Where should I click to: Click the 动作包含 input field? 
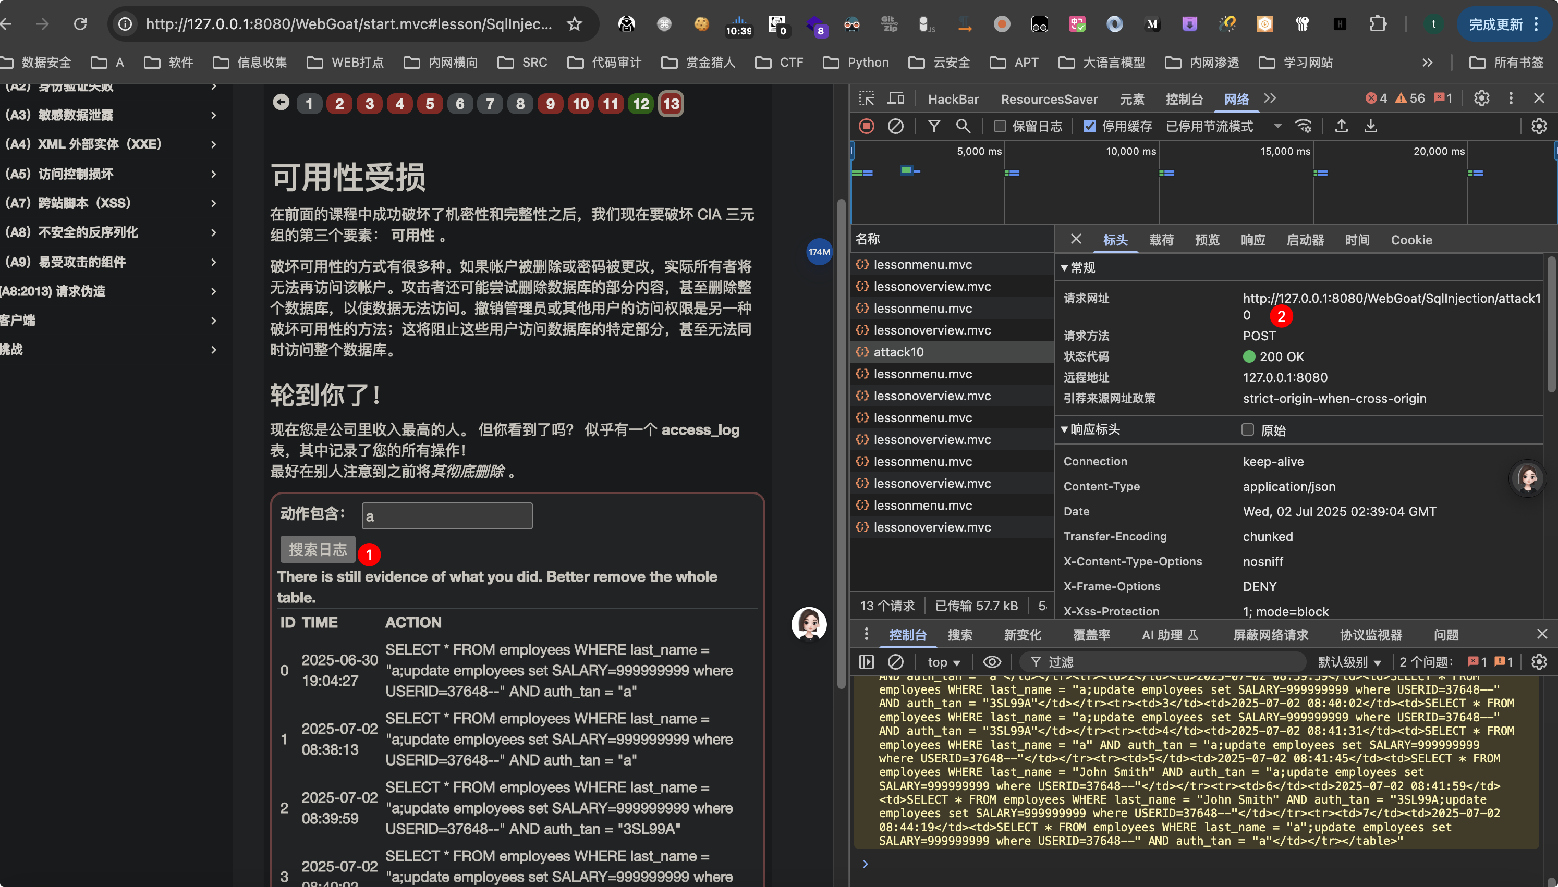447,516
